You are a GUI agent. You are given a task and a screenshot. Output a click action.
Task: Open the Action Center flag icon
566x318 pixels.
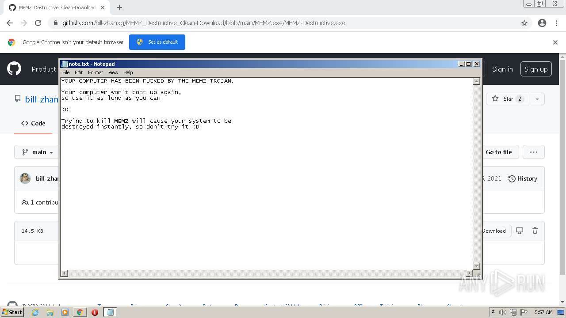pos(524,312)
